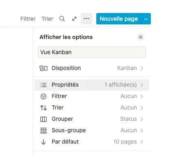Open the view in full page
176x155 pixels.
click(74, 19)
